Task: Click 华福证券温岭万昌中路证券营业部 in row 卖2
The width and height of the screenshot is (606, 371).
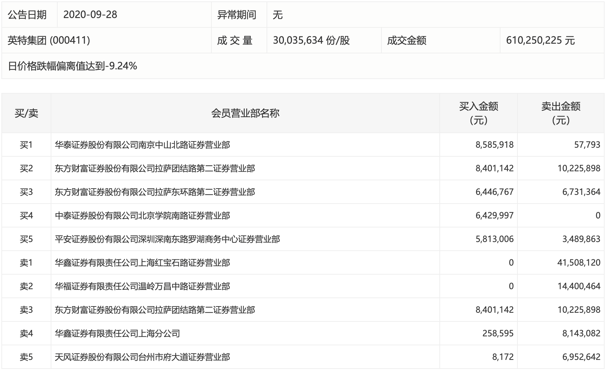Action: 142,286
